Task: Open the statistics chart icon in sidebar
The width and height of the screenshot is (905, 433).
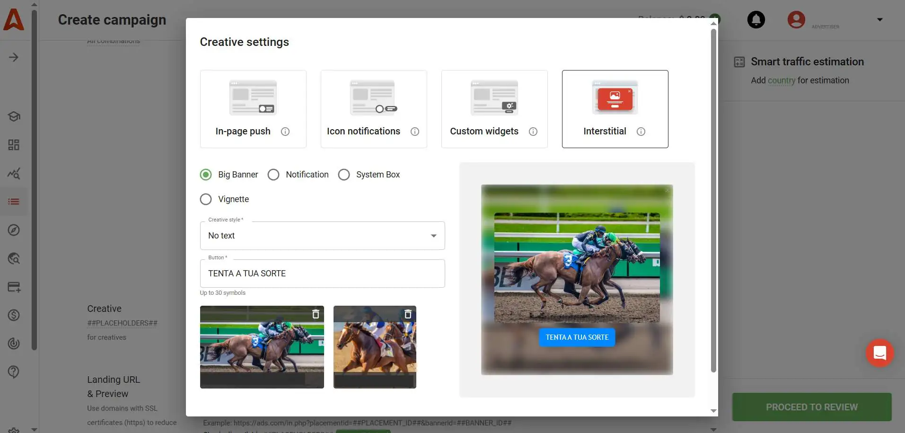Action: [14, 173]
